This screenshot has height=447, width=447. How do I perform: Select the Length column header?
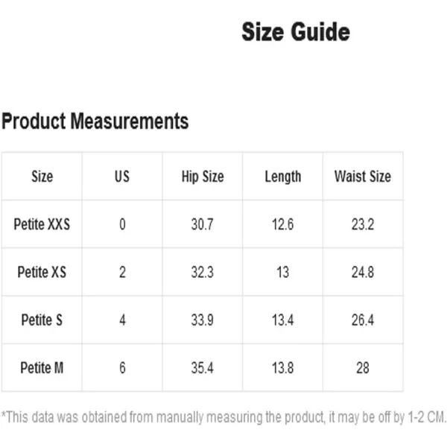(283, 177)
